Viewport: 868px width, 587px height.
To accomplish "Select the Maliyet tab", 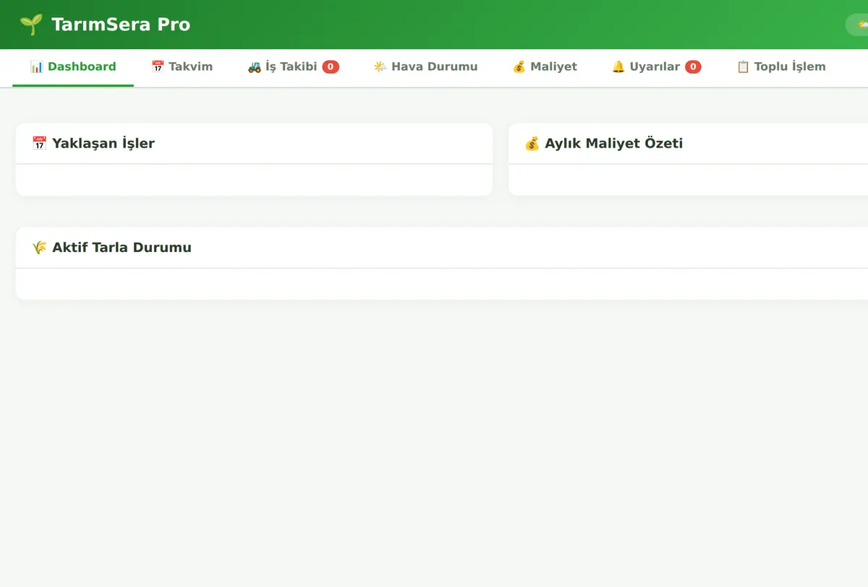I will 545,67.
